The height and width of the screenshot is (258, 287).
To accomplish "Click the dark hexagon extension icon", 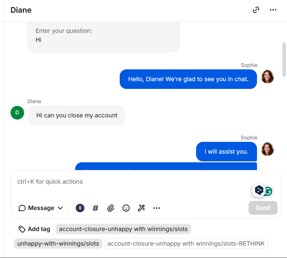I will pyautogui.click(x=259, y=190).
